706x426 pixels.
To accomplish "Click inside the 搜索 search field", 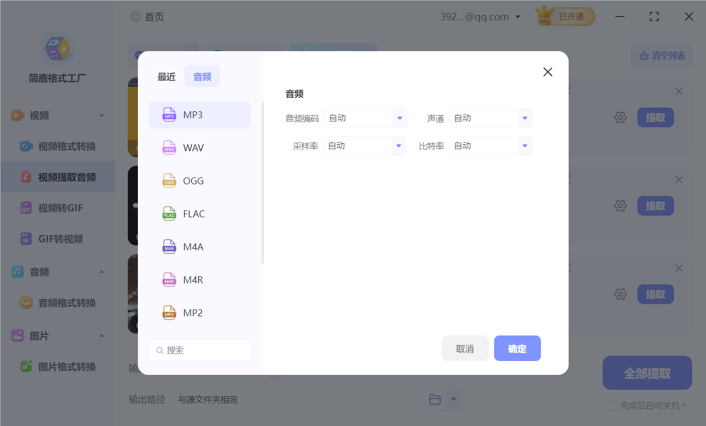I will [200, 350].
